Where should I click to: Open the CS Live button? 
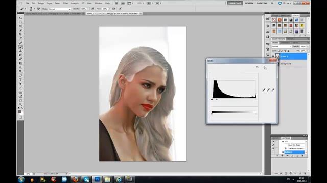(285, 3)
